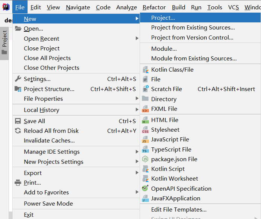261x219 pixels.
Task: Click the File document icon
Action: (x=145, y=79)
